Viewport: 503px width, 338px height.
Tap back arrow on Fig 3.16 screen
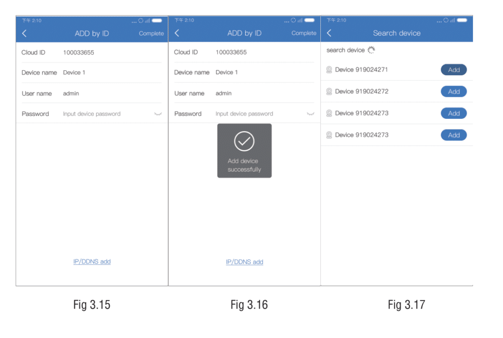coord(177,33)
